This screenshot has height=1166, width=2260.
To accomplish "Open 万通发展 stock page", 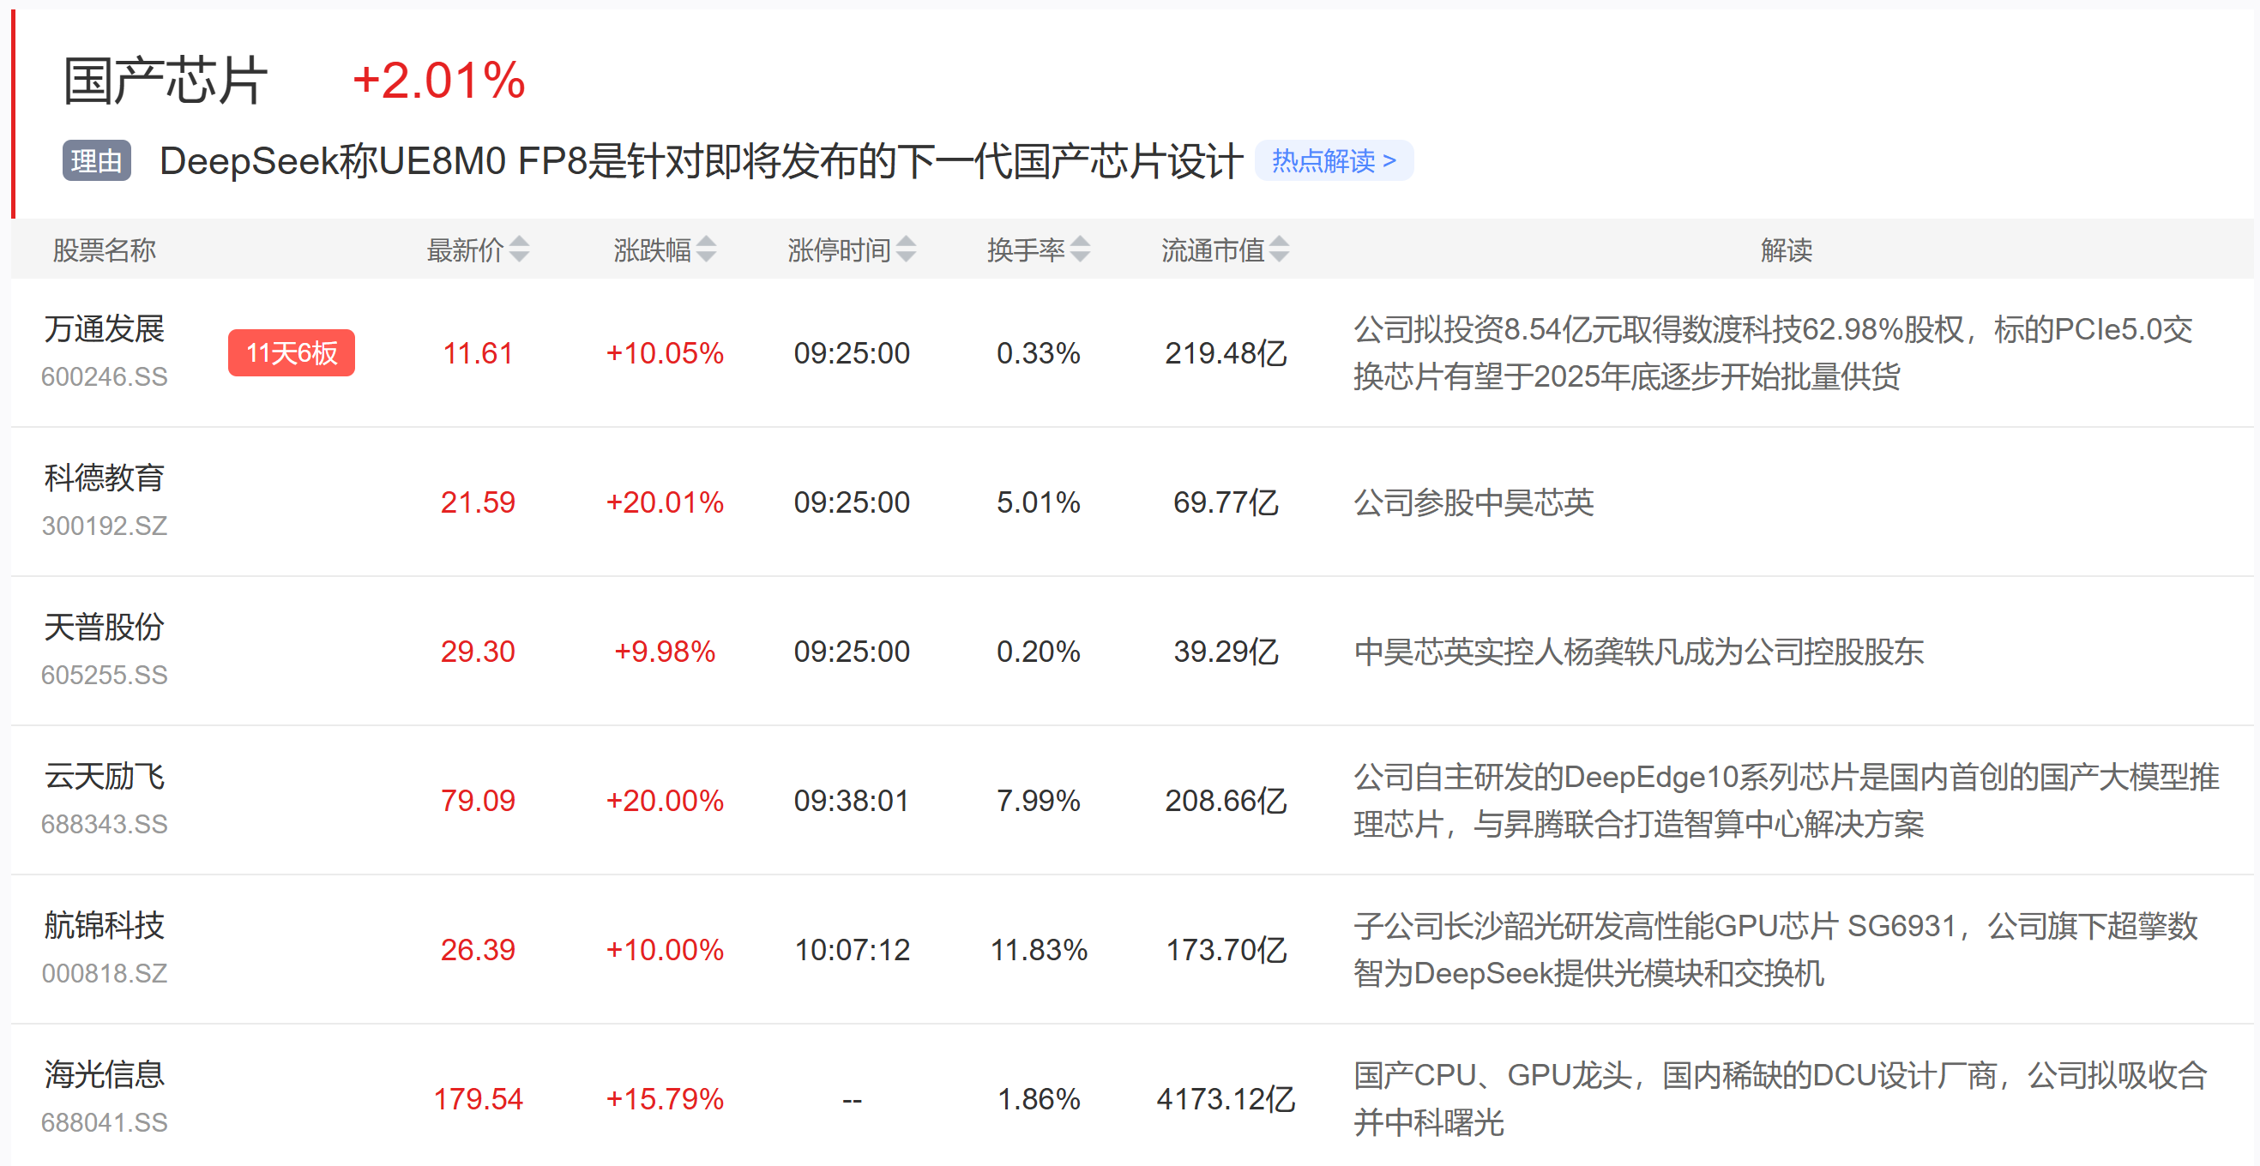I will 105,328.
